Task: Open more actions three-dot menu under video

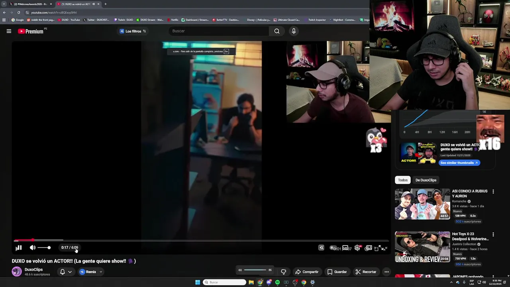Action: 386,272
